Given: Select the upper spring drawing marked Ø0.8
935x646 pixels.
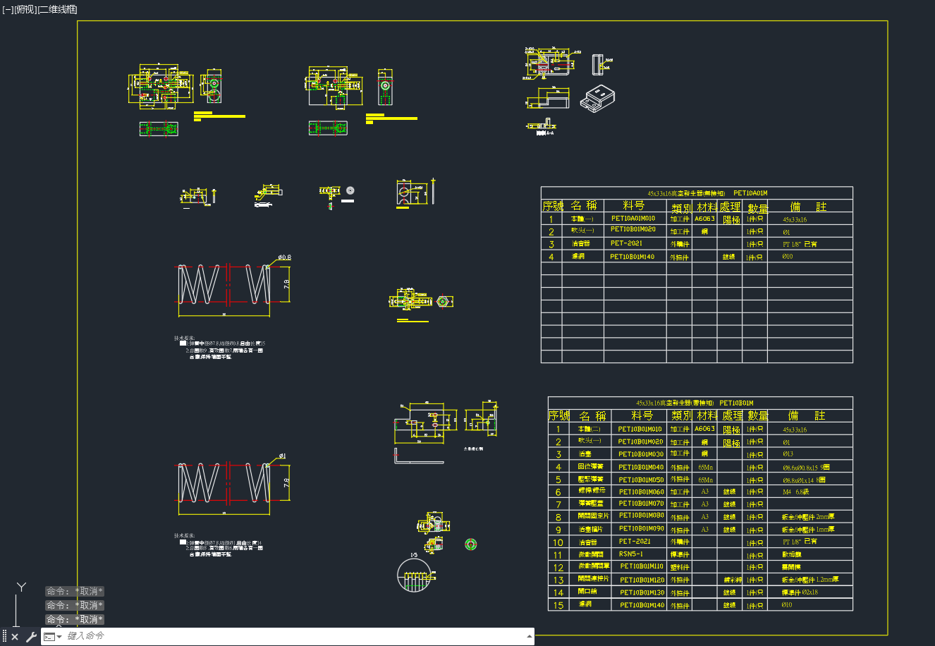Looking at the screenshot, I should pos(233,285).
